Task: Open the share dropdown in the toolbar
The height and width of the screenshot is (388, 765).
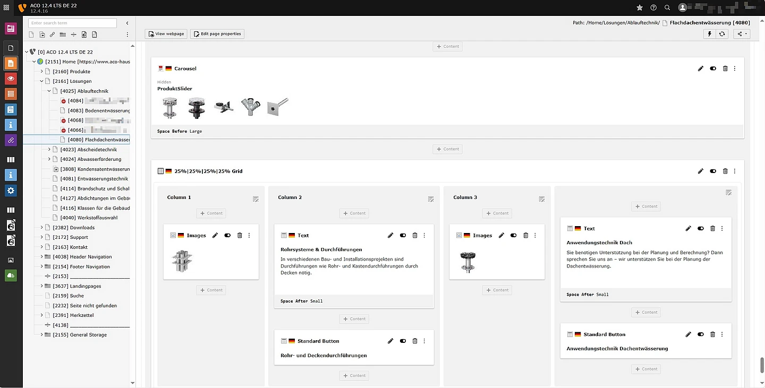Action: pyautogui.click(x=741, y=34)
